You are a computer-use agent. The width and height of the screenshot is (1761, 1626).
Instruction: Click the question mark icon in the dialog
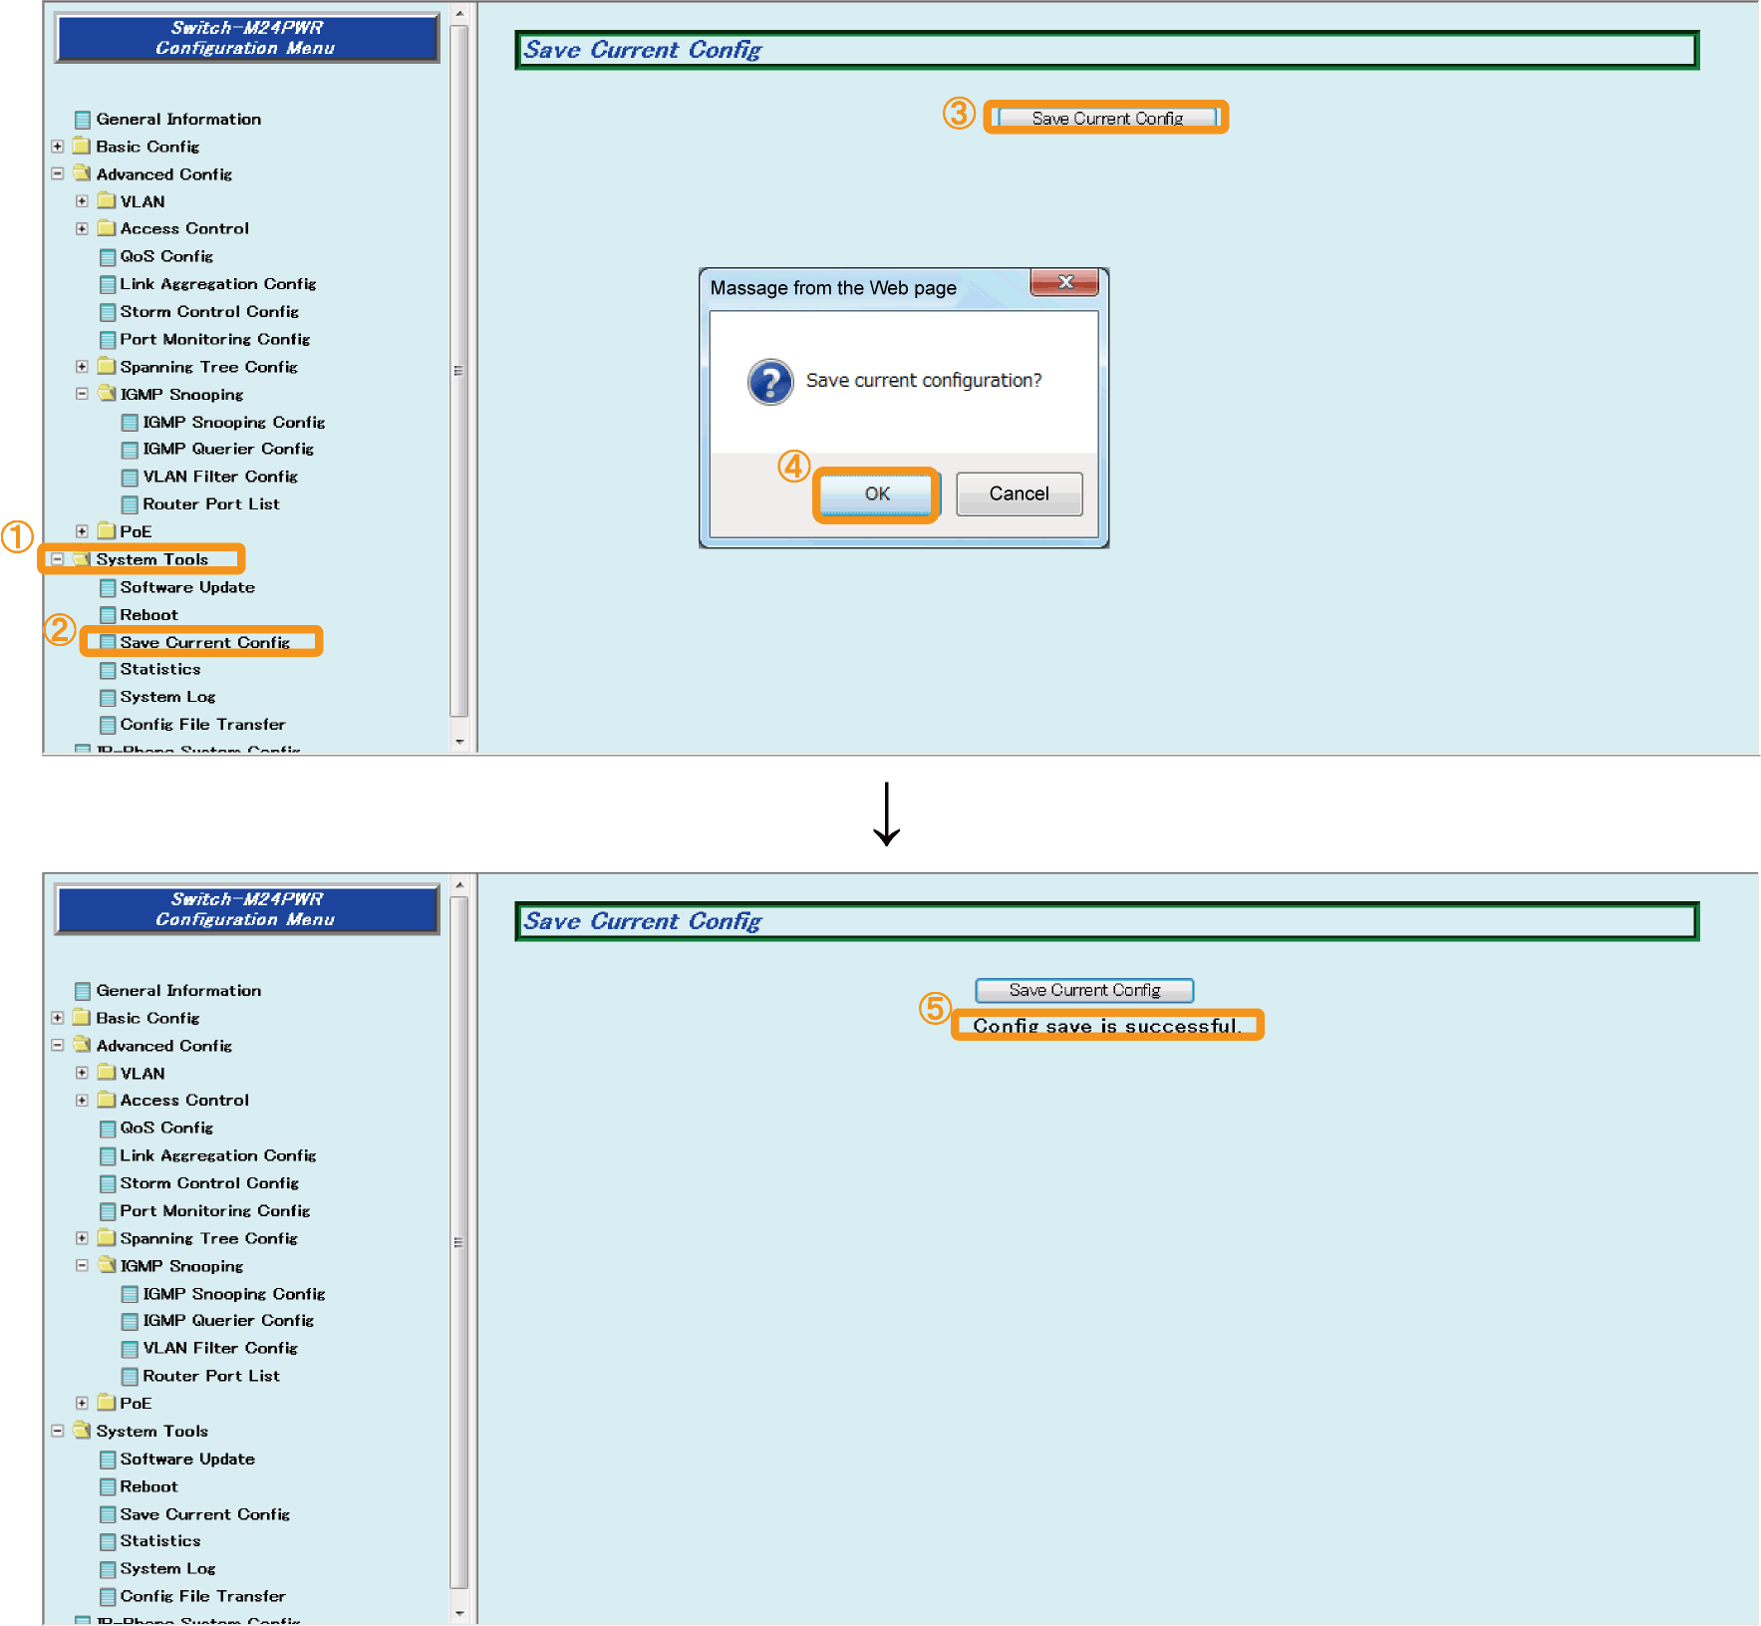pos(770,382)
